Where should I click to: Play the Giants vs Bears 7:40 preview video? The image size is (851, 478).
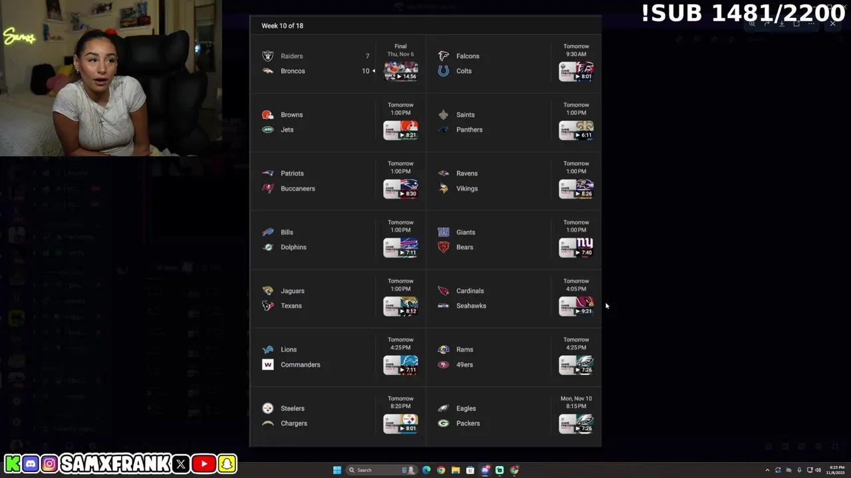pyautogui.click(x=576, y=247)
